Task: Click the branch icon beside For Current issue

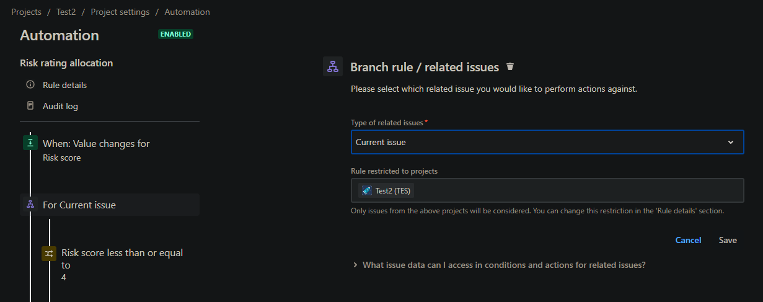Action: click(30, 205)
